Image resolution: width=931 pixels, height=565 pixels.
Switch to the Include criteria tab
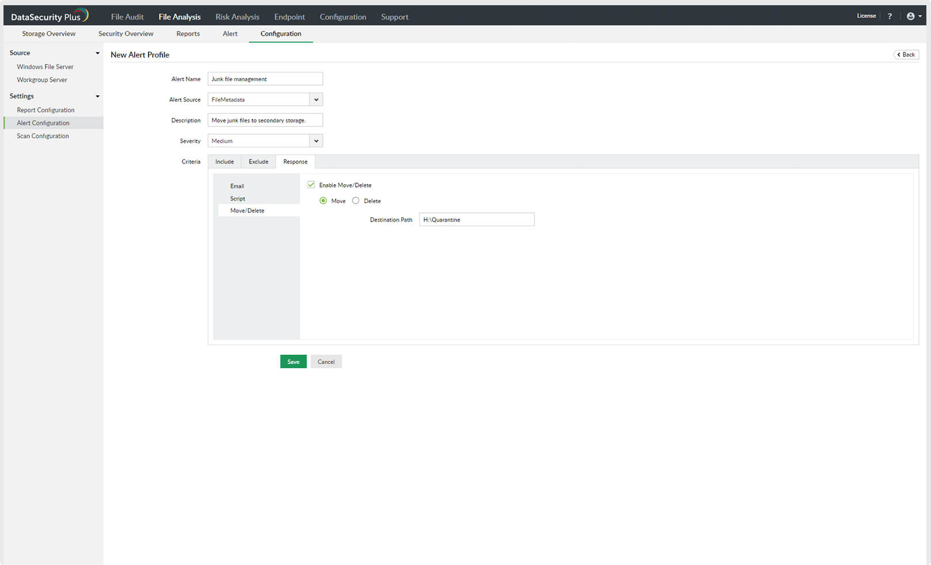225,162
